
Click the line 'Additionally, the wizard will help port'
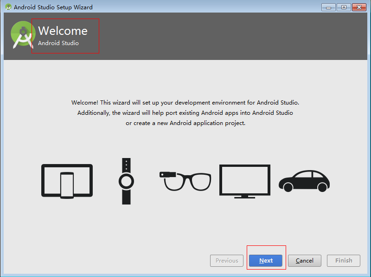click(x=185, y=112)
